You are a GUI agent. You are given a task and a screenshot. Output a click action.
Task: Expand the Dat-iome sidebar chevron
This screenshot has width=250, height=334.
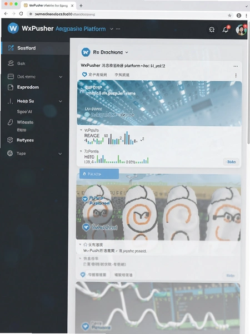[x=61, y=77]
